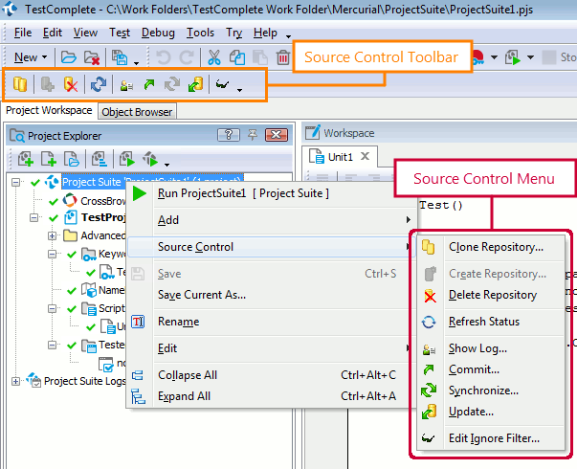The image size is (577, 469).
Task: Collapse the Script tree node
Action: coord(53,308)
